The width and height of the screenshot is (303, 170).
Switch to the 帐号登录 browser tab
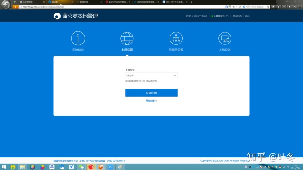coord(89,2)
